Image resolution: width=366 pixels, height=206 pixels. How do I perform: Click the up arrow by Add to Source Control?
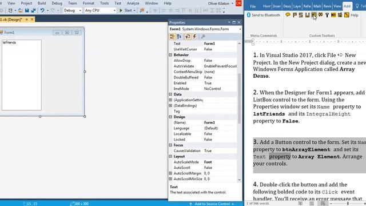pos(190,204)
